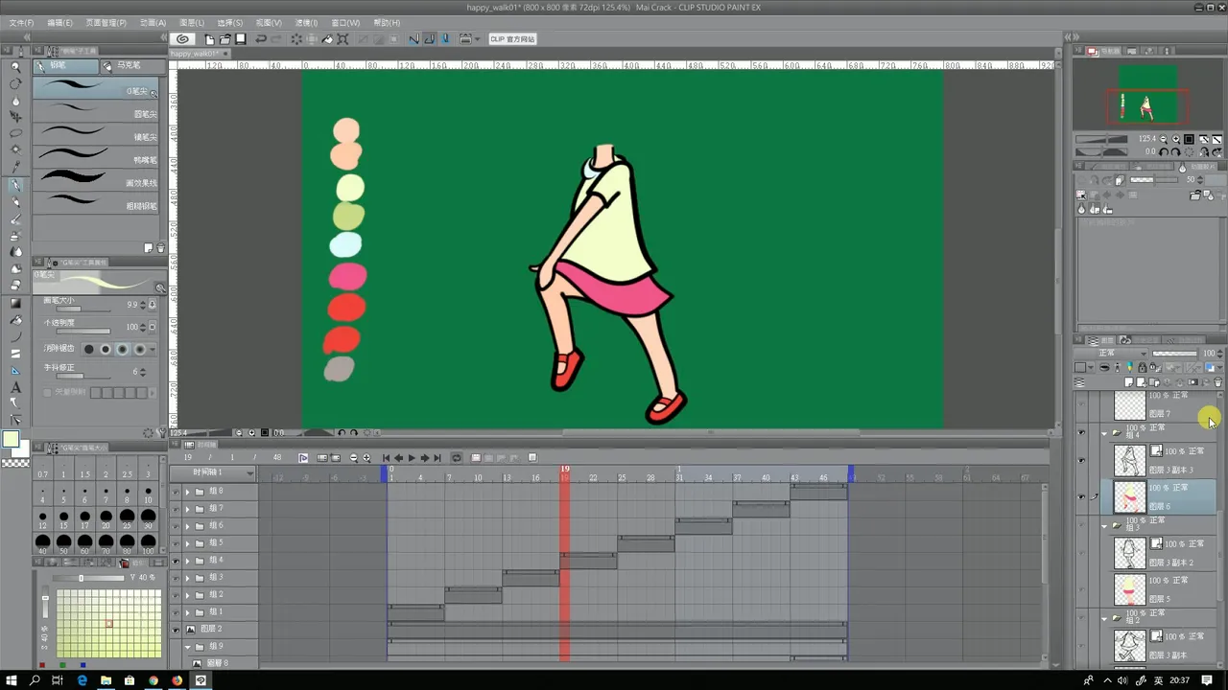This screenshot has height=690, width=1228.
Task: Click the light yellow main color swatch
Action: [11, 439]
